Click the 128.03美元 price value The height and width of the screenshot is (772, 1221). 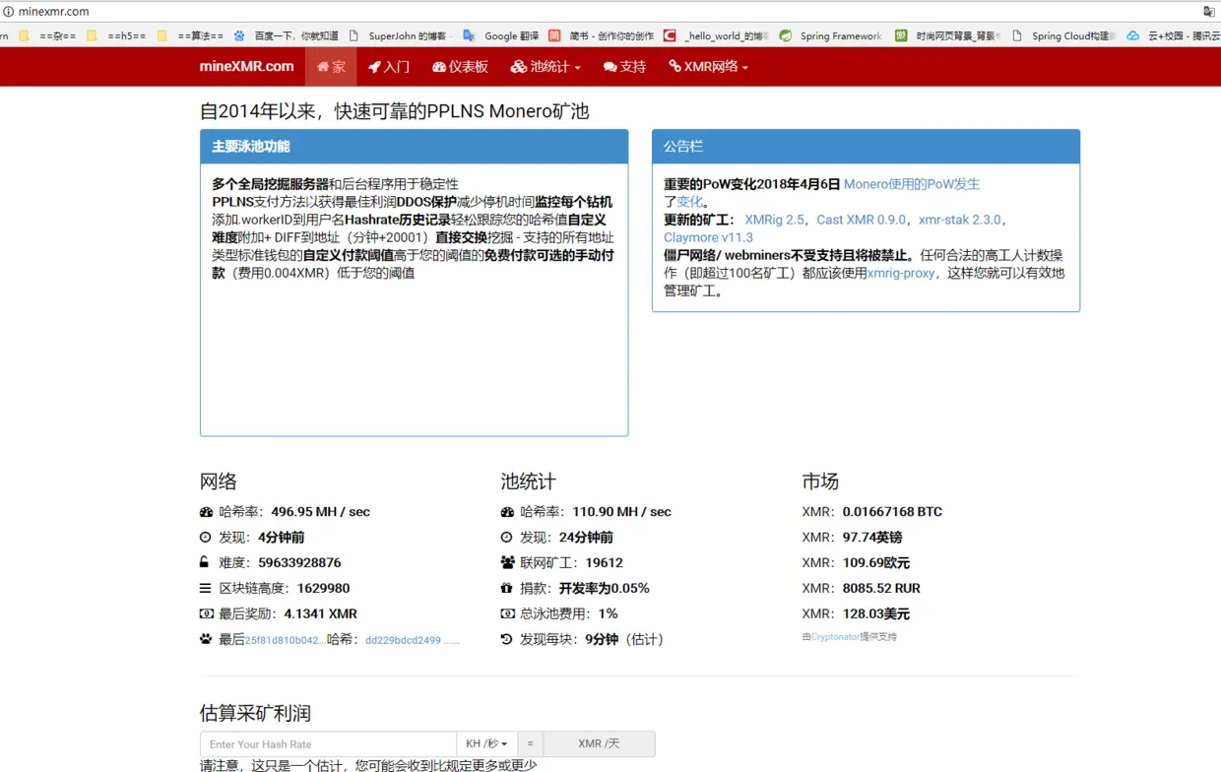(876, 614)
